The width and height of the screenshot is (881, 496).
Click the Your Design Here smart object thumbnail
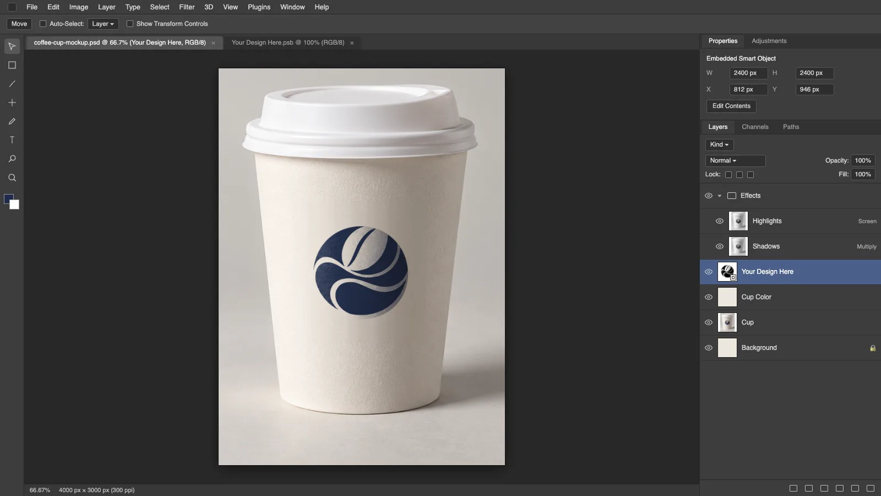(727, 272)
